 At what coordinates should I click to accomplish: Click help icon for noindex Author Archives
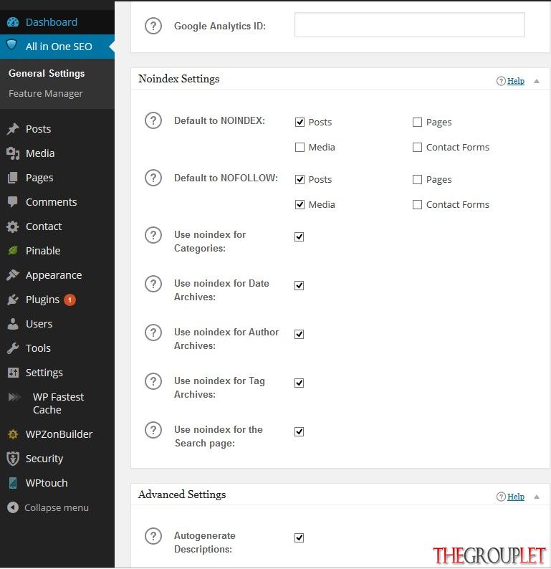(x=153, y=333)
